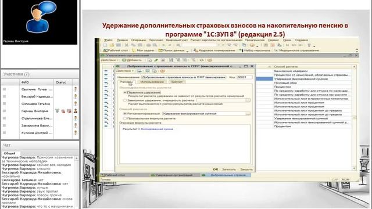Click the refresh icon in list toolbar
The image size is (372, 209).
pos(202,60)
